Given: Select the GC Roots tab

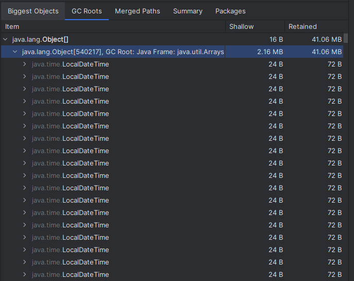Looking at the screenshot, I should 87,11.
